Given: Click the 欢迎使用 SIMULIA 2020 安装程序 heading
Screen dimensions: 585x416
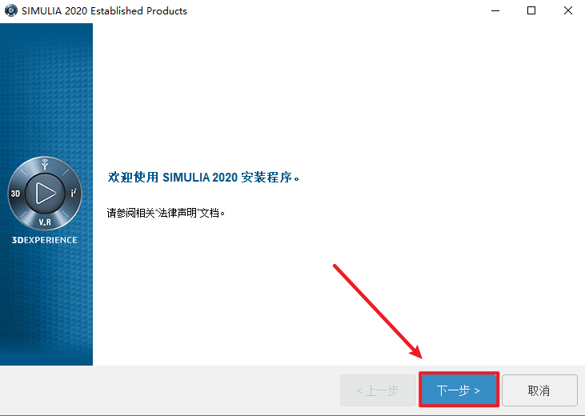Looking at the screenshot, I should (x=204, y=178).
